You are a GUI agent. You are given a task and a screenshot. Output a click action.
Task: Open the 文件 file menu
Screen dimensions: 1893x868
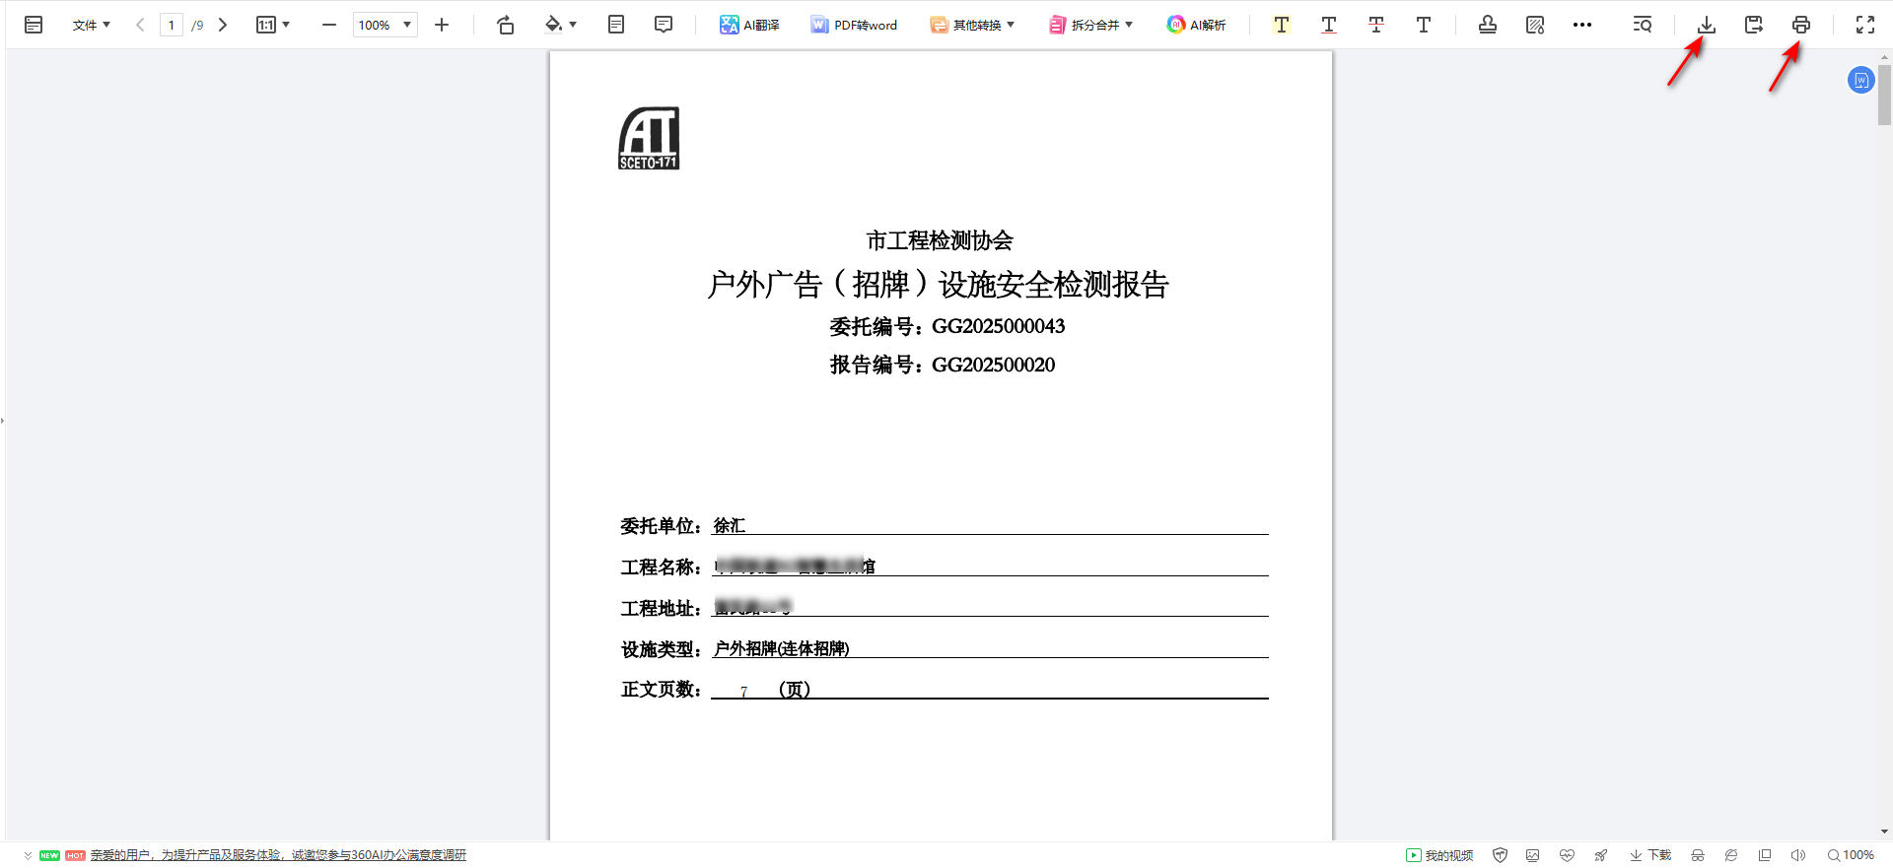coord(91,25)
